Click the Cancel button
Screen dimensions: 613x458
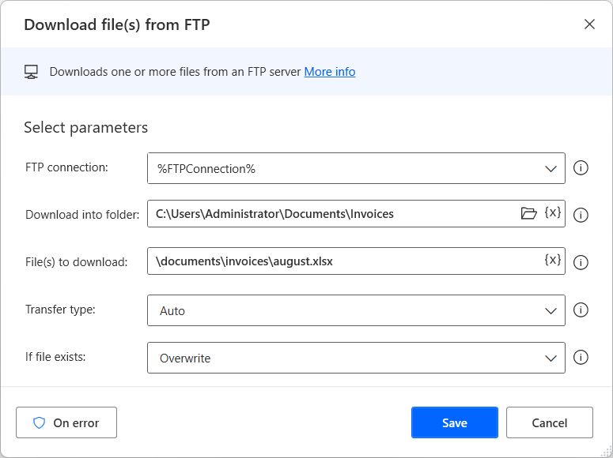coord(549,422)
